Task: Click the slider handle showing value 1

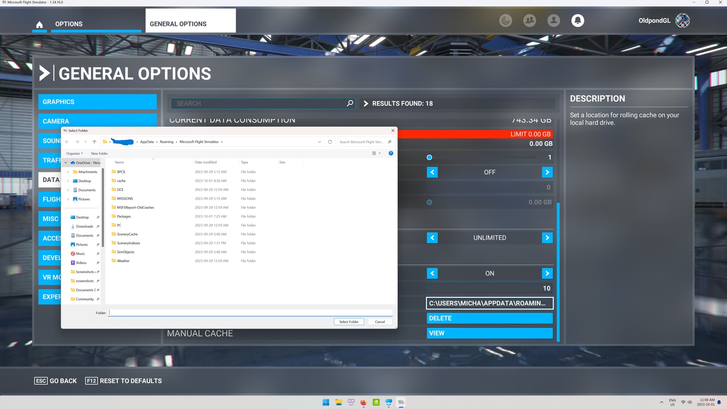Action: tap(429, 158)
